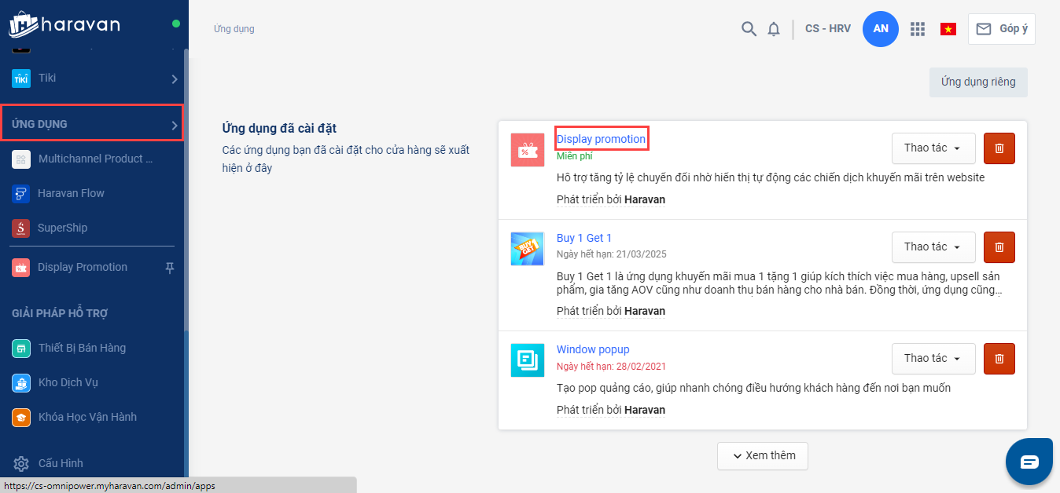Click the Cấu Hình gear icon
Image resolution: width=1060 pixels, height=493 pixels.
[x=21, y=464]
